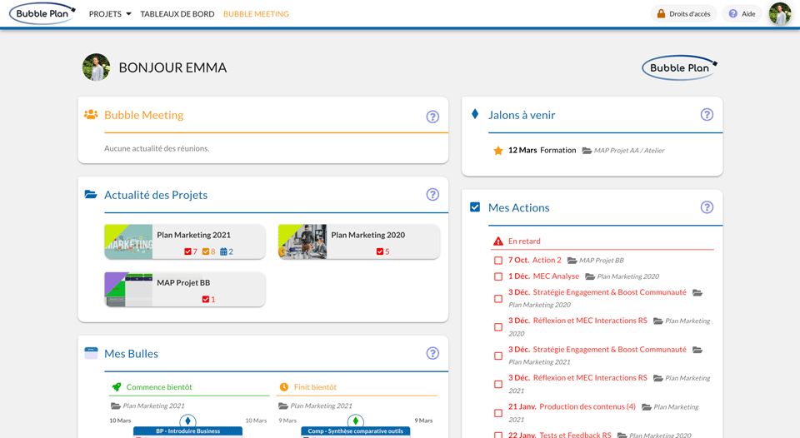Image resolution: width=800 pixels, height=438 pixels.
Task: Click the Commence bientôt rocket icon
Action: (x=117, y=387)
